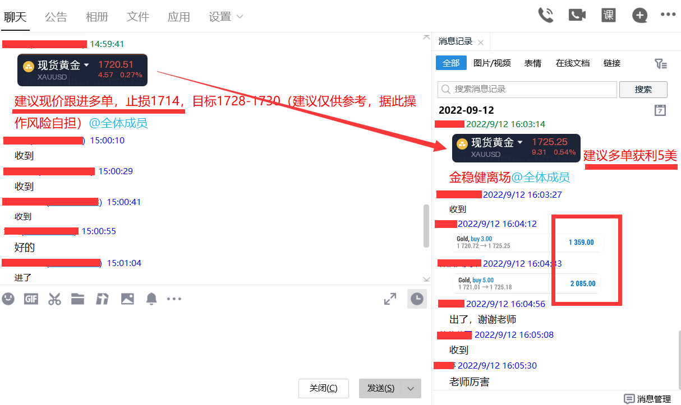The height and width of the screenshot is (405, 681).
Task: Switch to the 公告 tab
Action: [x=56, y=17]
